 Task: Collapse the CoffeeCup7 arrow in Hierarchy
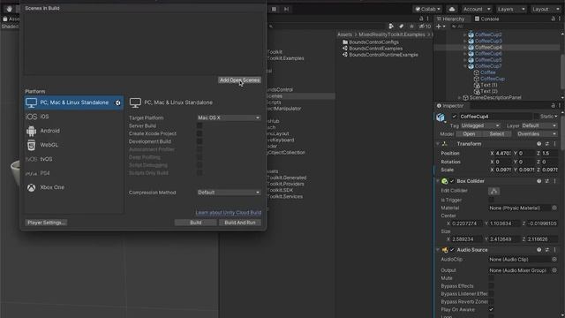pos(464,66)
